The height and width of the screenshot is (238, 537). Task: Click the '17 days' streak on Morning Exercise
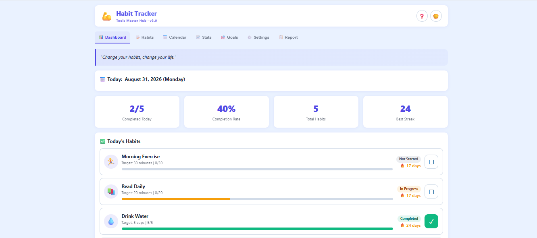[x=413, y=166]
